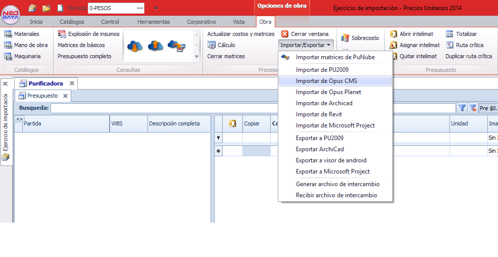
Task: Click the new blank document icon
Action: (x=60, y=8)
